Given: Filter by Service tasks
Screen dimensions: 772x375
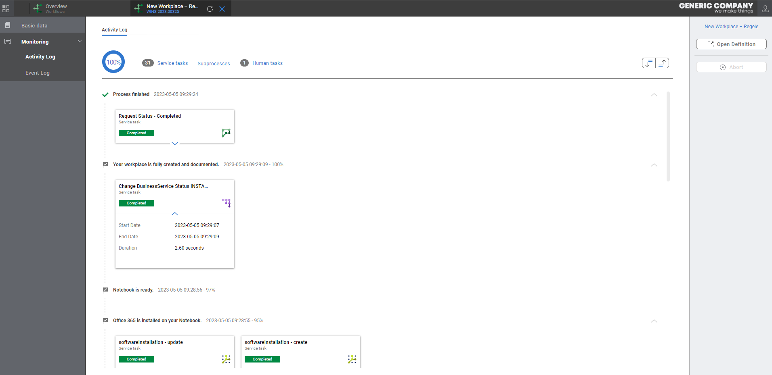Looking at the screenshot, I should click(172, 63).
